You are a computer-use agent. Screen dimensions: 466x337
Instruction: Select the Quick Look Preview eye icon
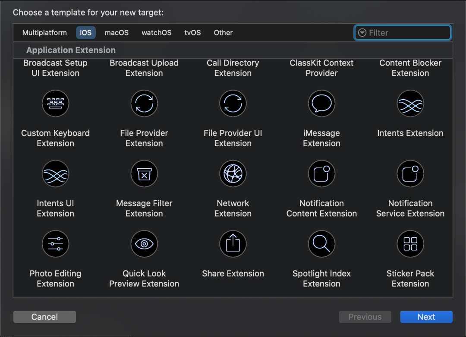144,244
